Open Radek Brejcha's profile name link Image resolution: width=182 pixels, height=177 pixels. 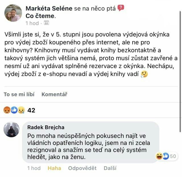[x=46, y=127]
